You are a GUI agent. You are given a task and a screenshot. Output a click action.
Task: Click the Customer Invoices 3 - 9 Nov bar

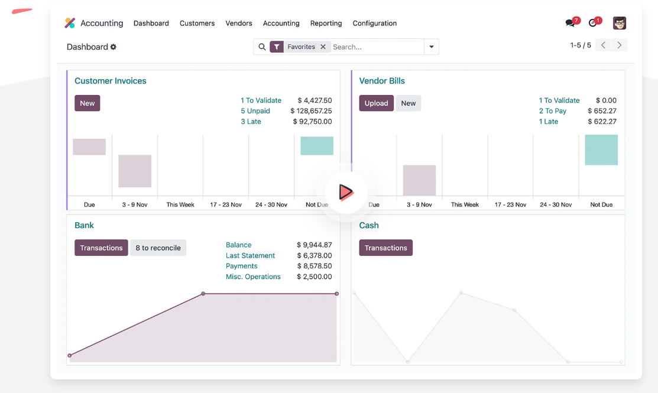tap(135, 171)
